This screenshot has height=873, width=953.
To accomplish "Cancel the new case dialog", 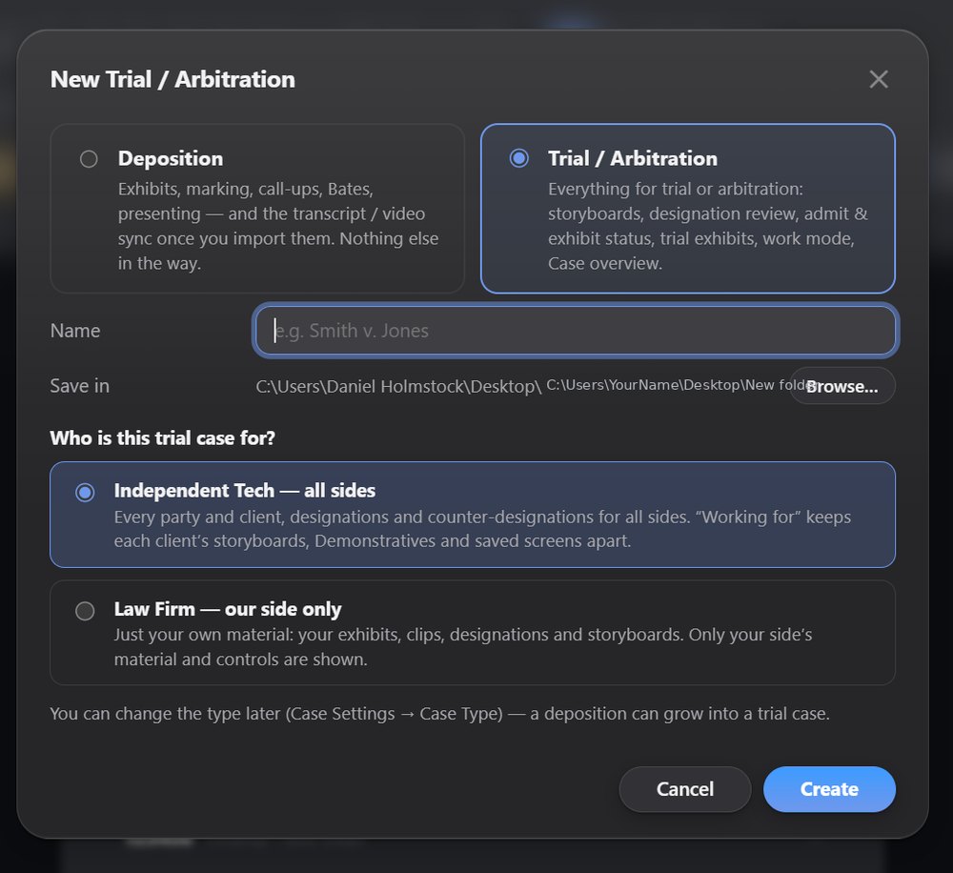I will pos(685,789).
